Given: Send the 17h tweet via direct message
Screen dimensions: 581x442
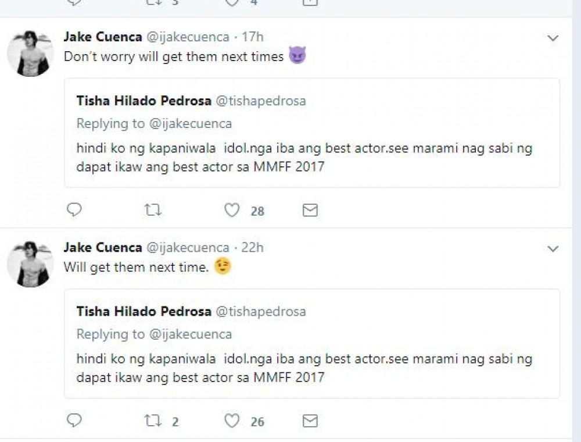Looking at the screenshot, I should coord(310,210).
